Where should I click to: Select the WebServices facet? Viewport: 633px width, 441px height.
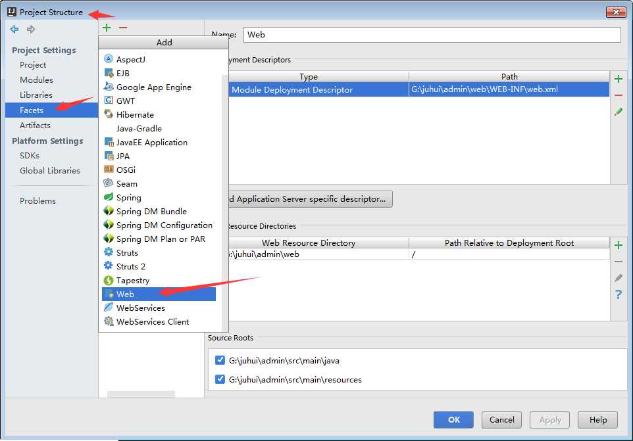click(159, 308)
